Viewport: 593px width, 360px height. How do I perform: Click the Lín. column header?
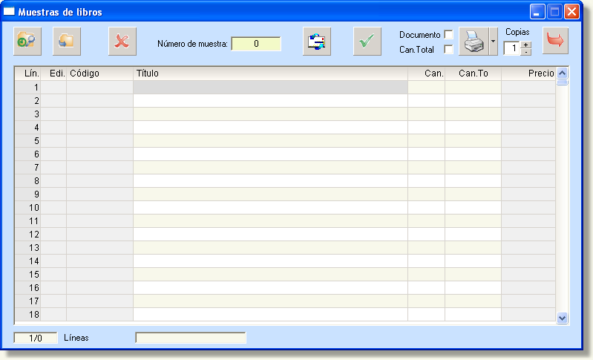[28, 73]
